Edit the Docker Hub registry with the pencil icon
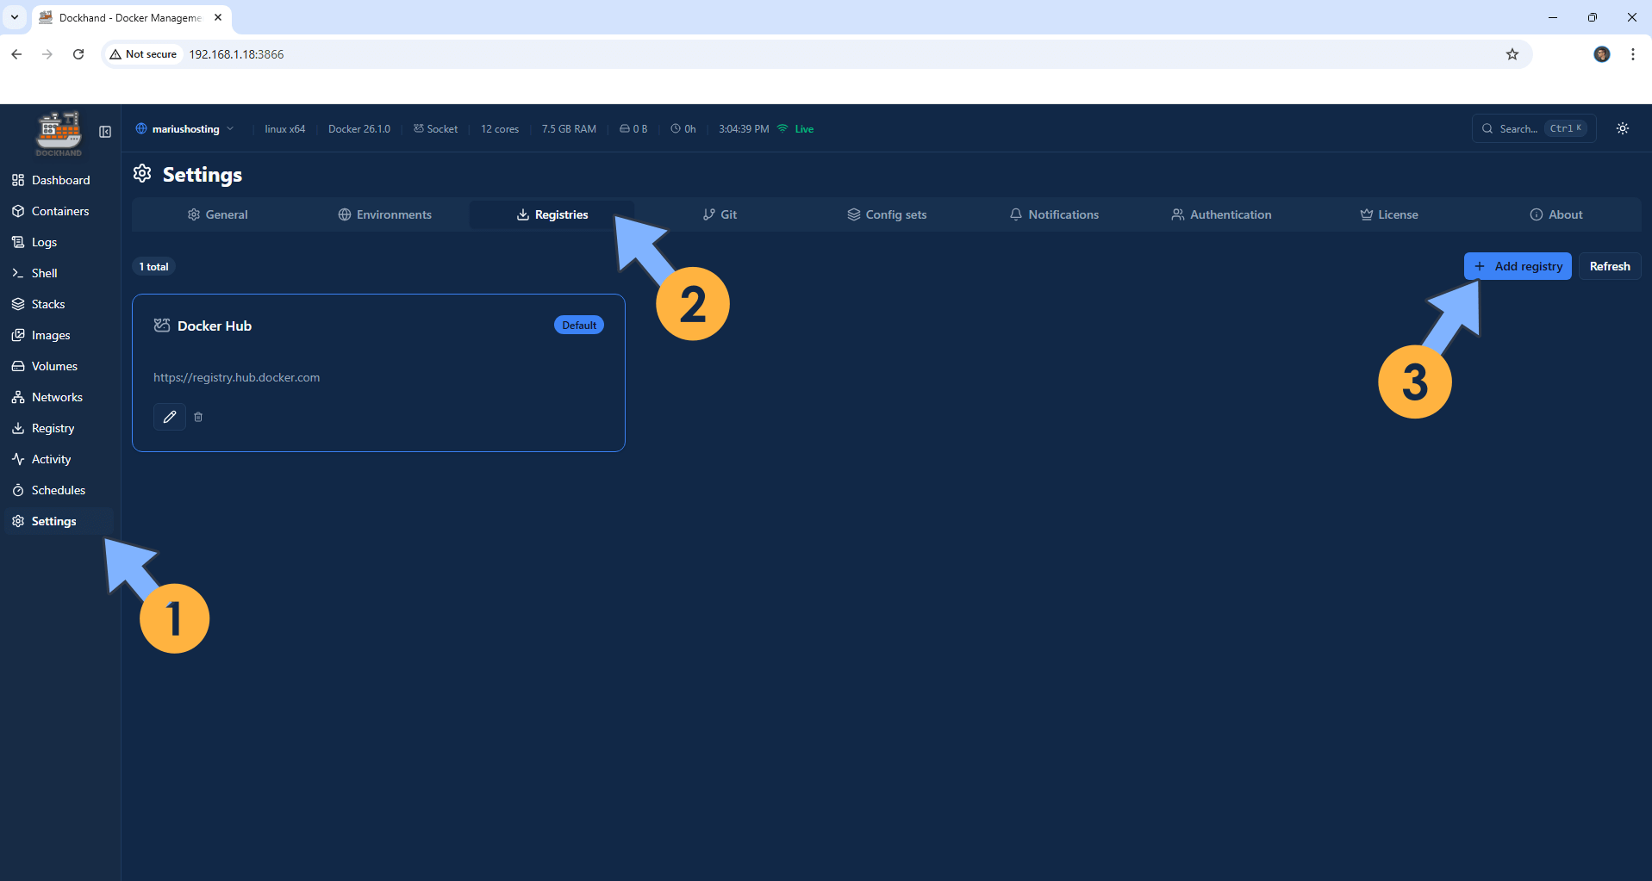1652x881 pixels. point(169,417)
